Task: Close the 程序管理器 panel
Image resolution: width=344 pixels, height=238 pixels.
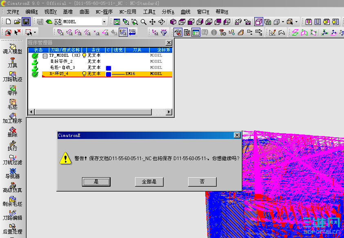Action: tap(169, 42)
